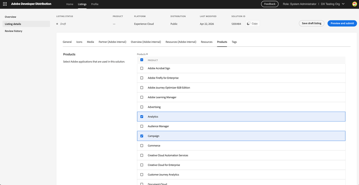Check the Adobe Acrobat Sign checkbox

pos(142,68)
